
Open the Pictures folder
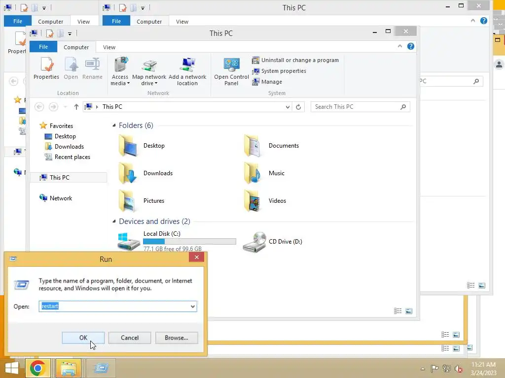pyautogui.click(x=142, y=201)
